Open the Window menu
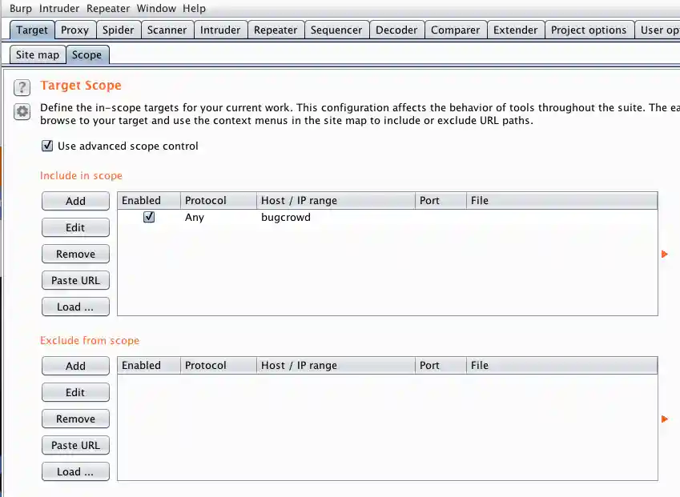Screen dimensions: 680x497 pyautogui.click(x=156, y=8)
